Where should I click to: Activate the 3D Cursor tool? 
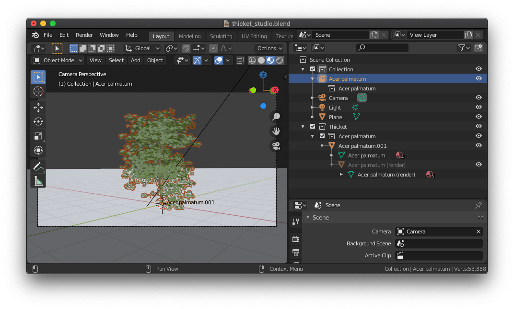point(38,91)
